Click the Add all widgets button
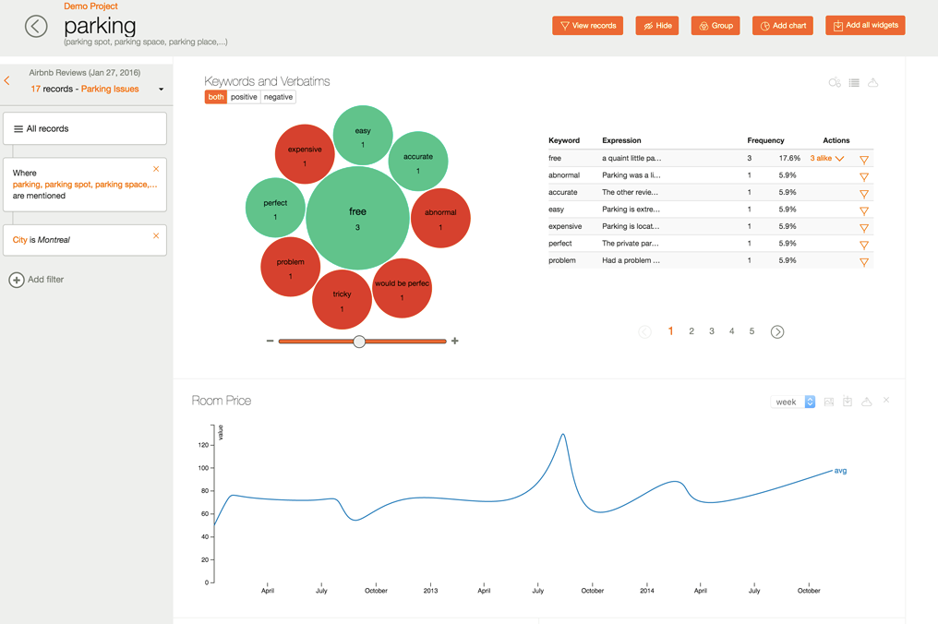Viewport: 938px width, 624px height. coord(865,25)
